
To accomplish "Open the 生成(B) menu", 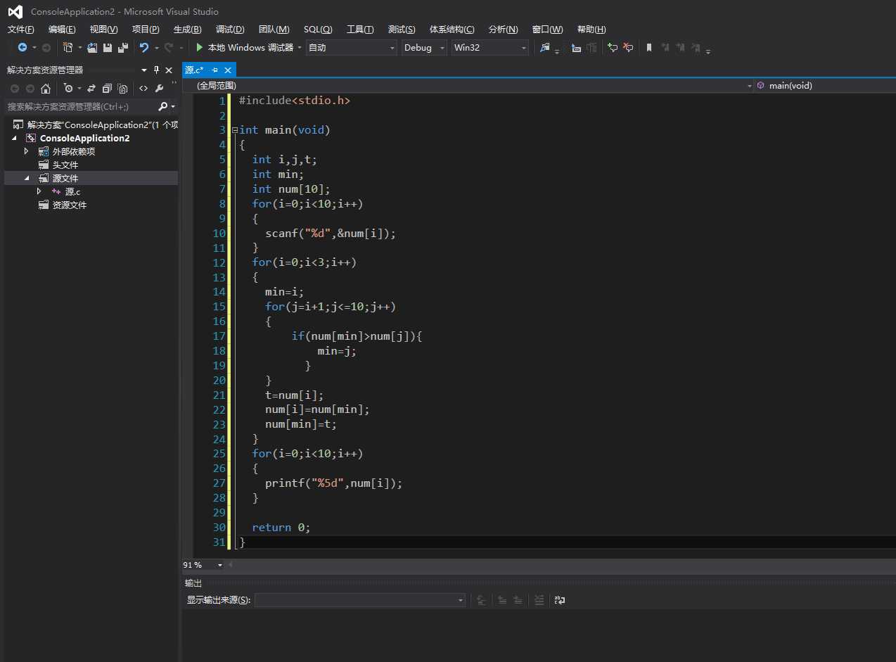I will 187,30.
